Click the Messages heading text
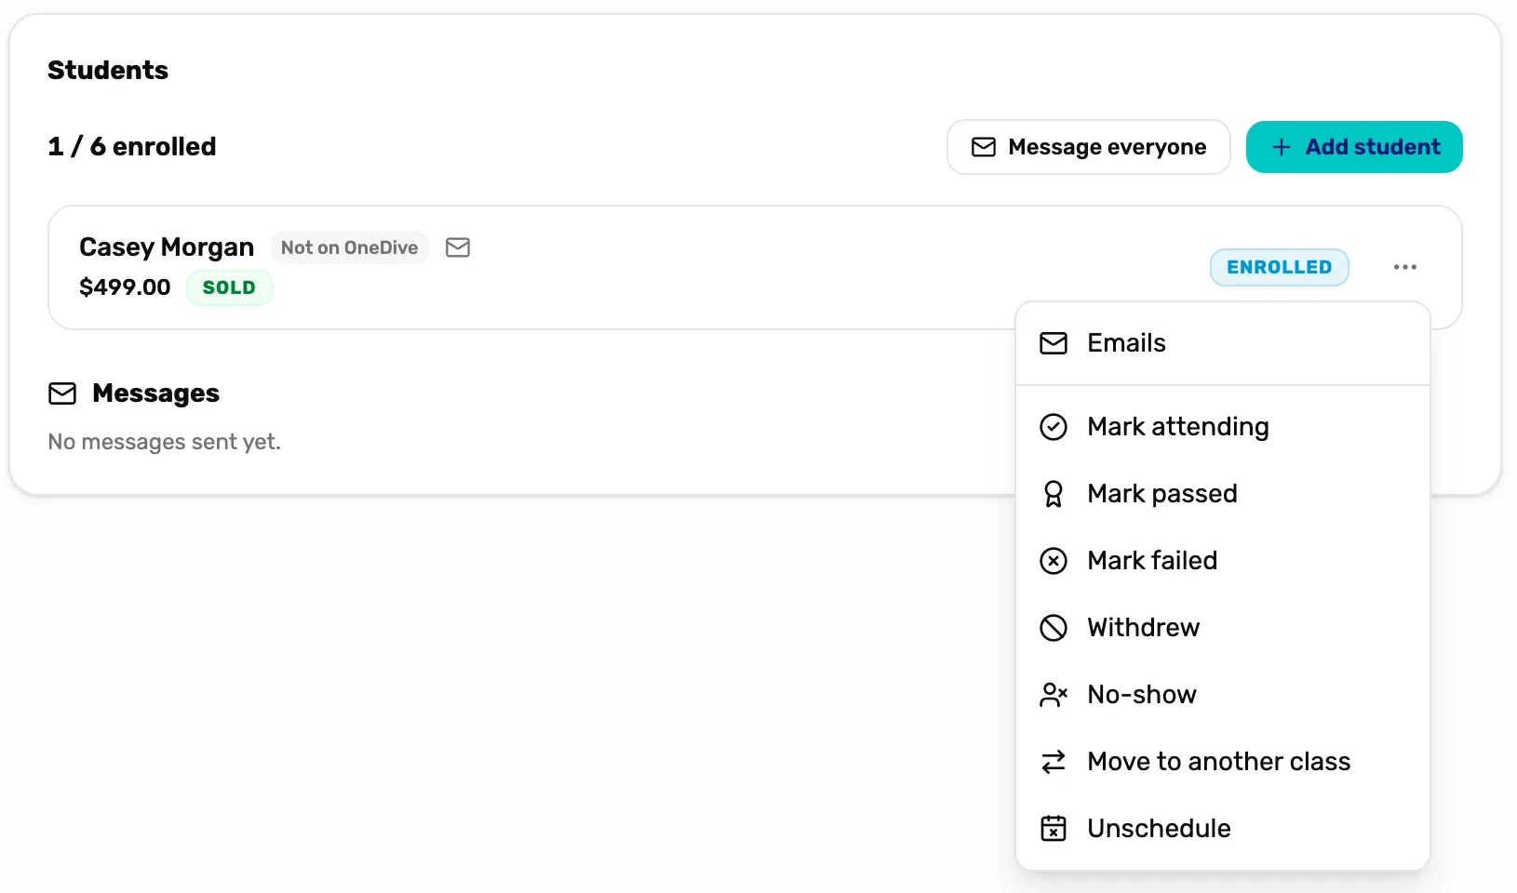This screenshot has width=1517, height=893. click(x=156, y=393)
